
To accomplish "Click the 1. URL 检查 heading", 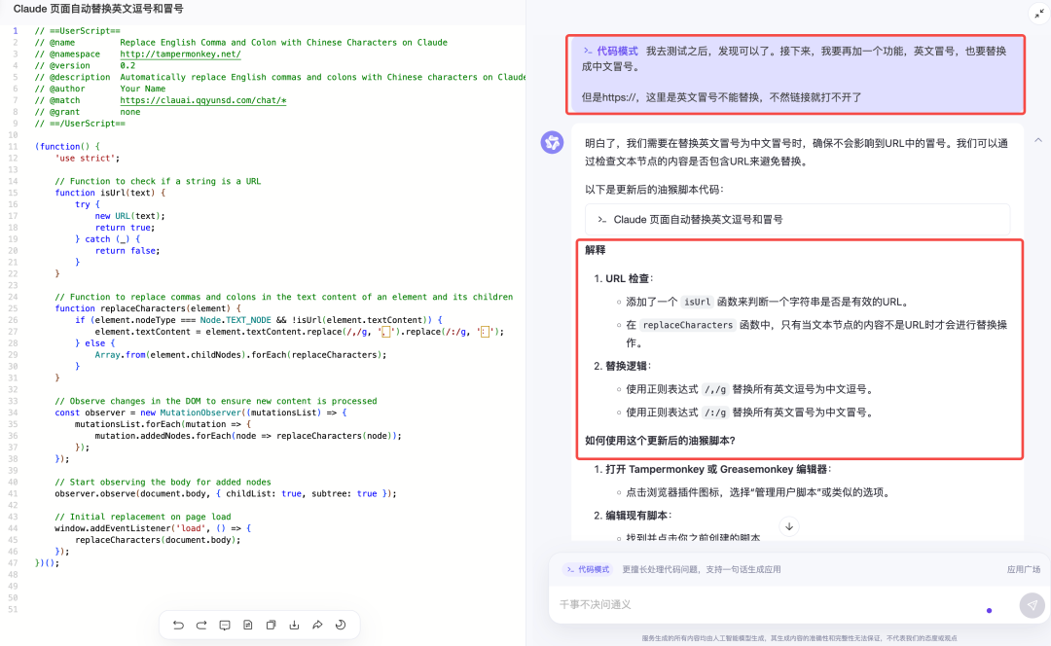I will pos(624,279).
